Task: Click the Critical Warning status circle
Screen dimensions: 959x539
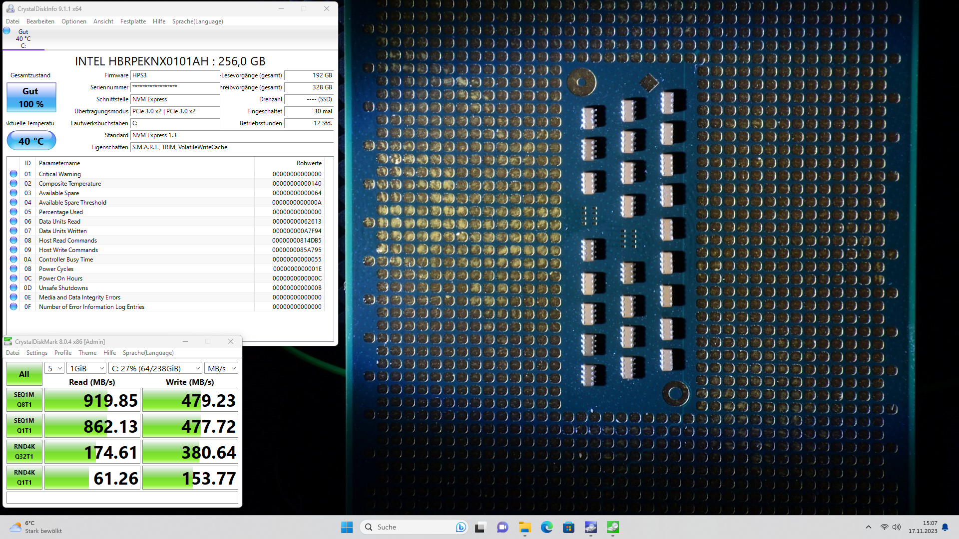Action: point(13,174)
